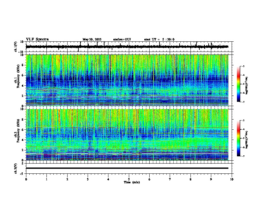This screenshot has width=261, height=201.
Task: Click the ch.1 voltage waveform trace
Action: (x=127, y=47)
